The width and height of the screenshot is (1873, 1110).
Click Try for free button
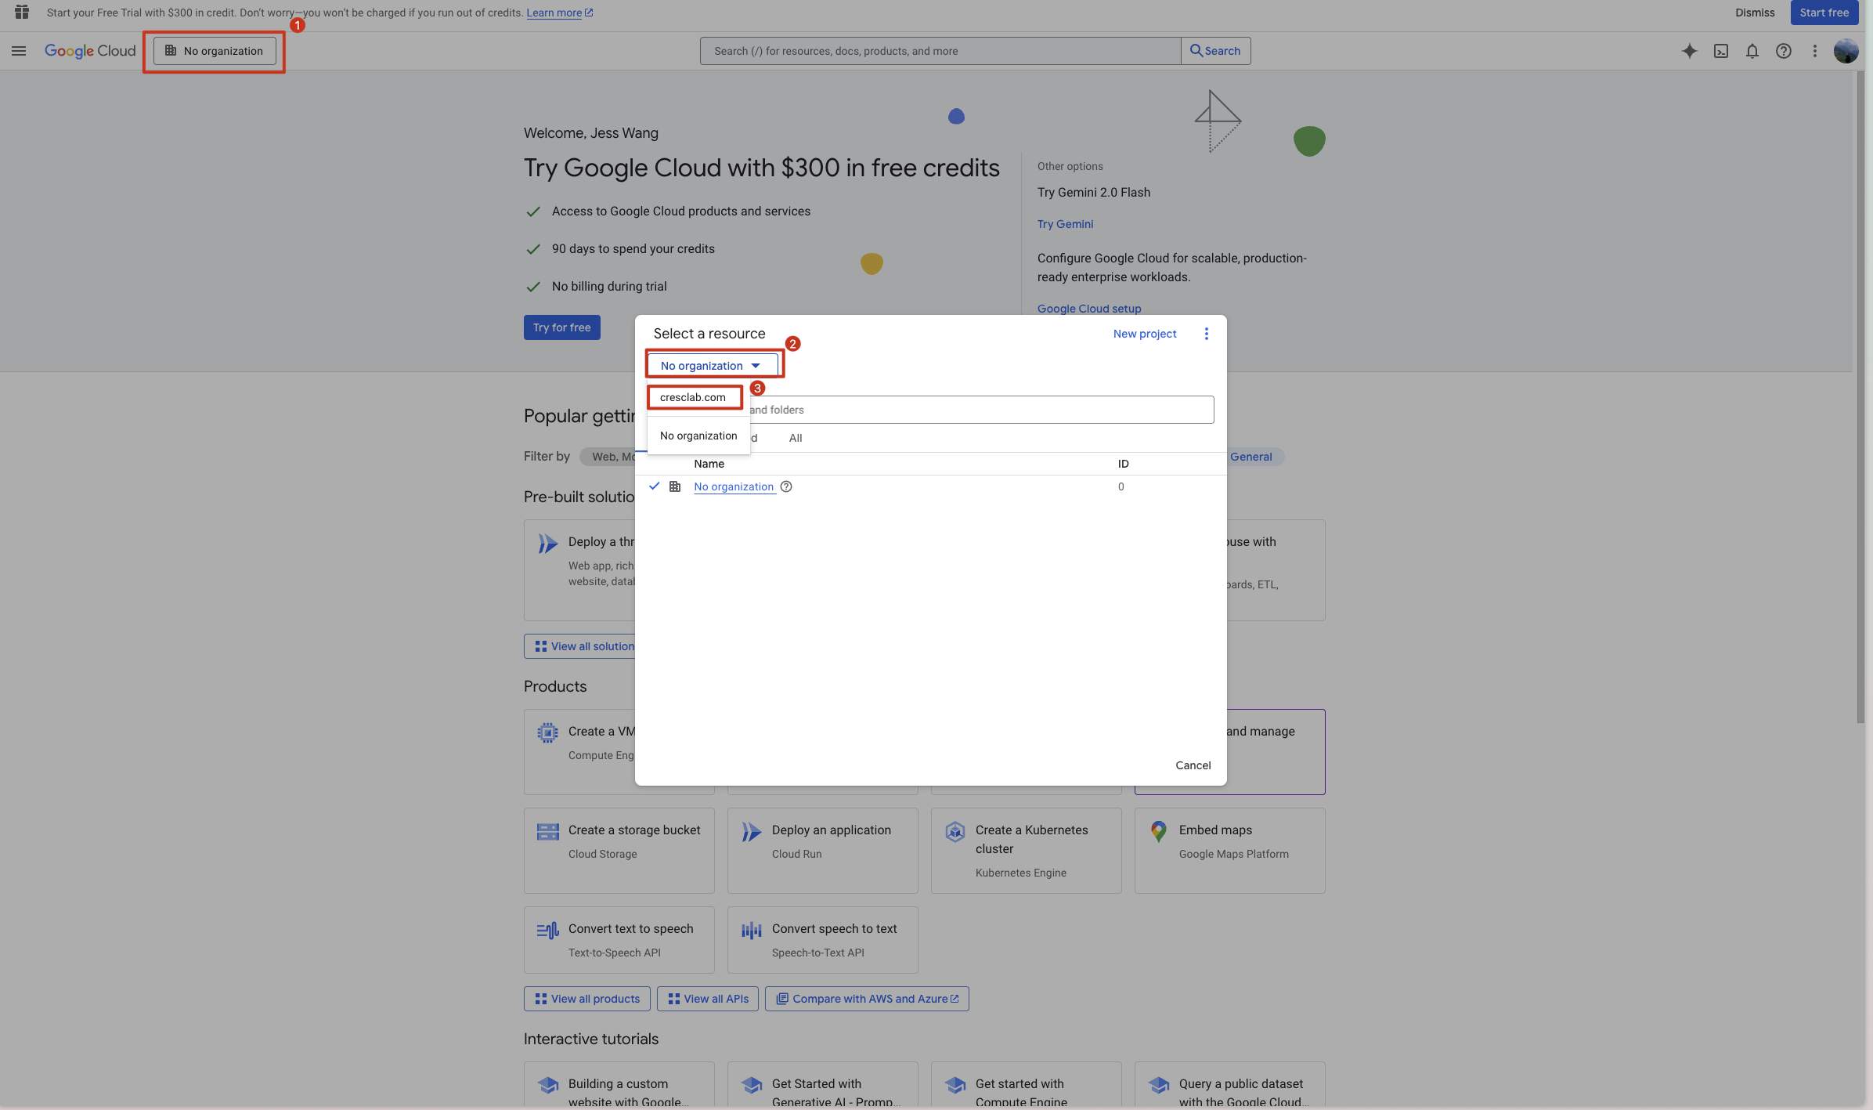point(562,327)
